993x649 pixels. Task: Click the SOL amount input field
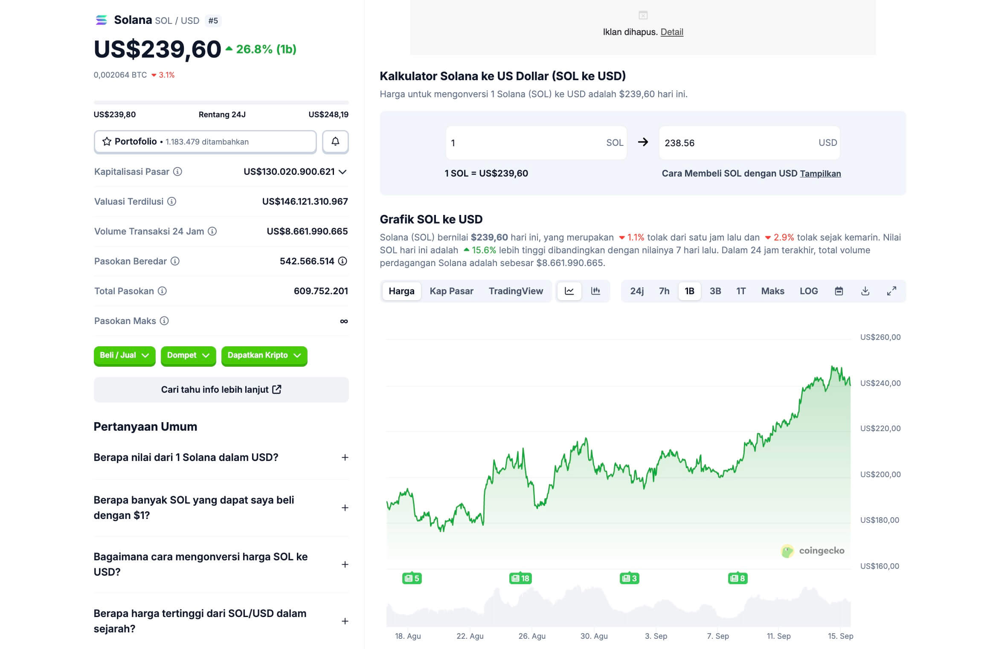point(536,142)
